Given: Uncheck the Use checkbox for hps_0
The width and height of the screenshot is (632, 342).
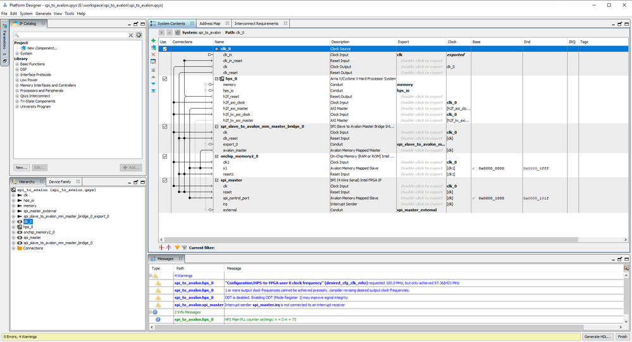Looking at the screenshot, I should pos(165,79).
